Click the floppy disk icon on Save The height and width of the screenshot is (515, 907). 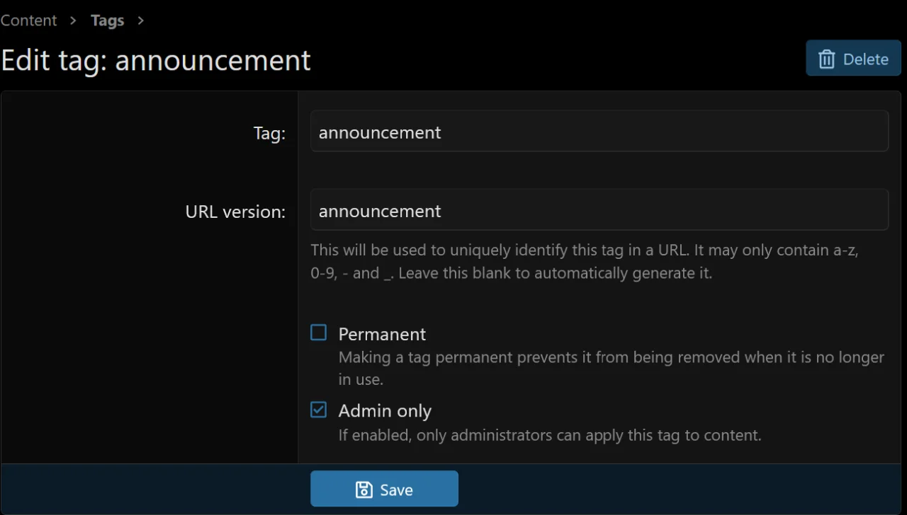(x=364, y=490)
